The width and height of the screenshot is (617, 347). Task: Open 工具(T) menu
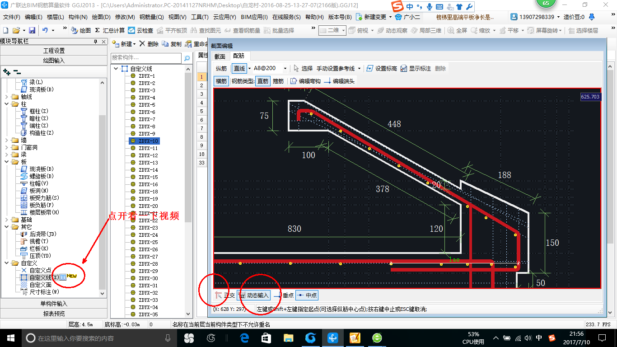[x=200, y=17]
